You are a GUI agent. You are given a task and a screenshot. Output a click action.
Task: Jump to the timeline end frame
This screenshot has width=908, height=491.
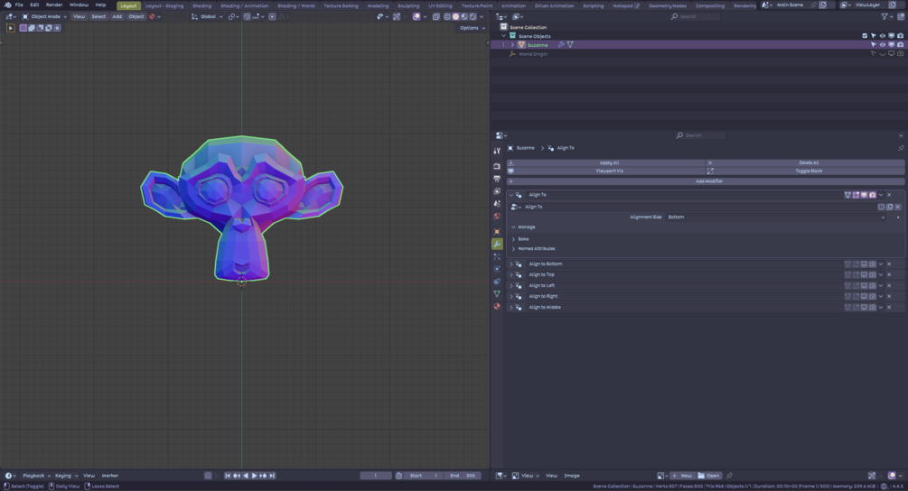(x=272, y=476)
